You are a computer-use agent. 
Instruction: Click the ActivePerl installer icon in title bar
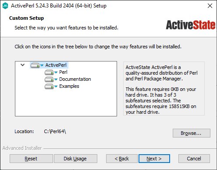pos(5,6)
